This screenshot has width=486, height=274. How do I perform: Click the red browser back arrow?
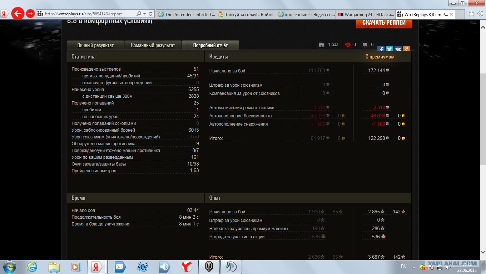pyautogui.click(x=18, y=14)
